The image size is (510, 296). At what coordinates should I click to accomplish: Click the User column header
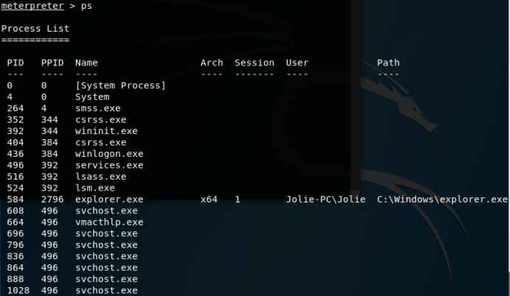(297, 63)
